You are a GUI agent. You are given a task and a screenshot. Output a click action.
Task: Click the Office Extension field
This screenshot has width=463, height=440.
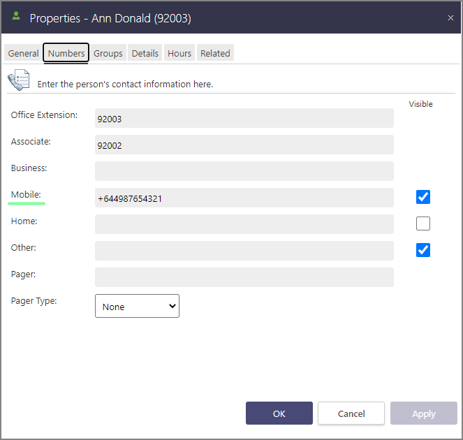click(244, 118)
